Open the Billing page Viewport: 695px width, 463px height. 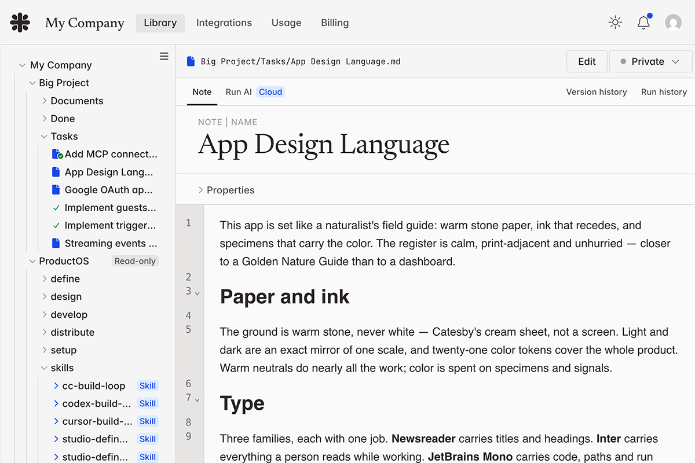pyautogui.click(x=335, y=23)
